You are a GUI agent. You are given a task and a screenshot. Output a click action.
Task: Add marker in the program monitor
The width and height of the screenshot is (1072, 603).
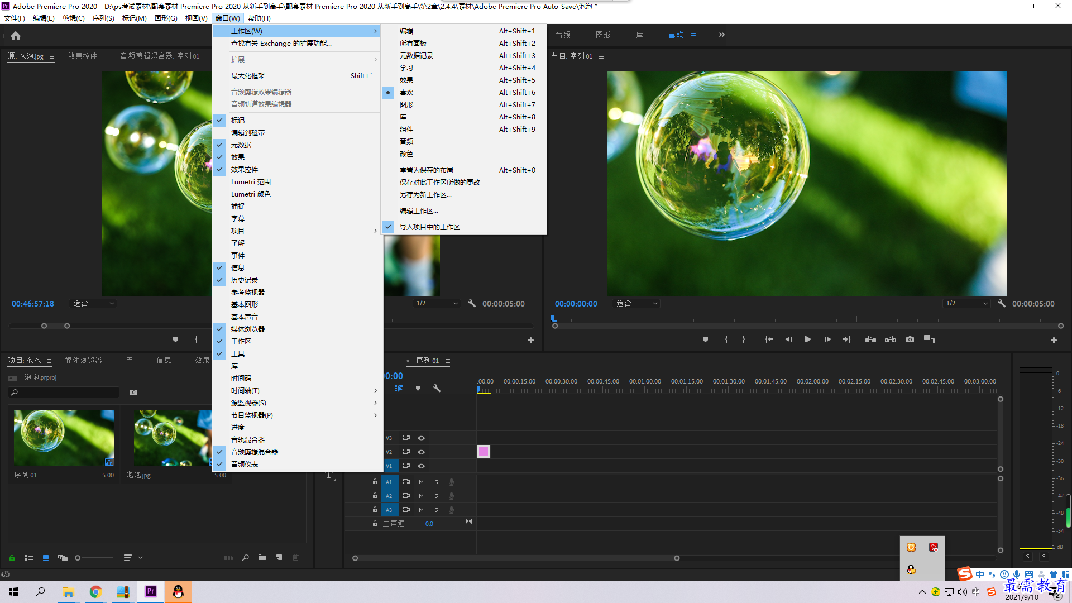point(705,339)
